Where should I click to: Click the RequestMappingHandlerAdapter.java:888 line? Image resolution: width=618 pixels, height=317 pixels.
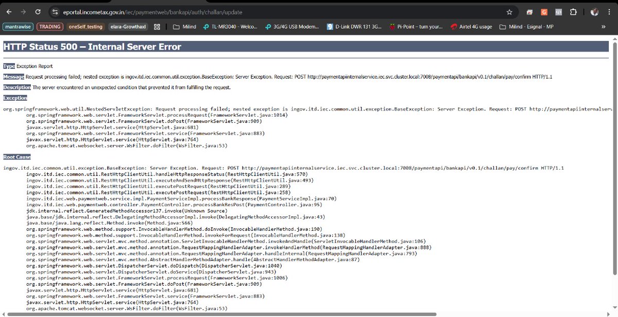click(x=229, y=247)
